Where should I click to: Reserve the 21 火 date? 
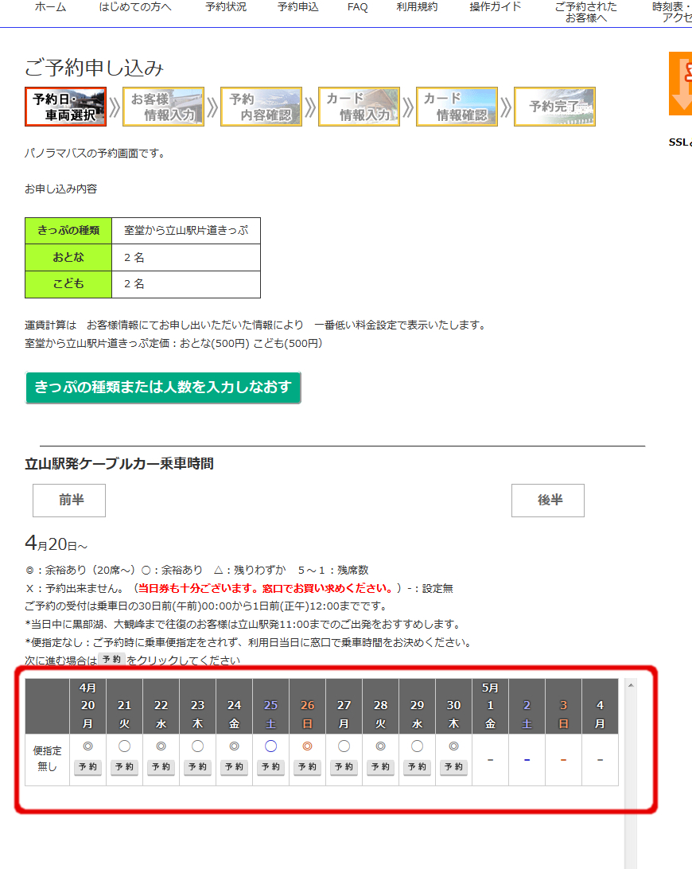[125, 767]
